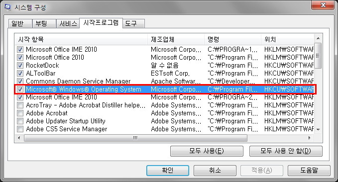Select Microsoft Office 2010 row name
Image resolution: width=338 pixels, height=182 pixels.
click(55, 58)
